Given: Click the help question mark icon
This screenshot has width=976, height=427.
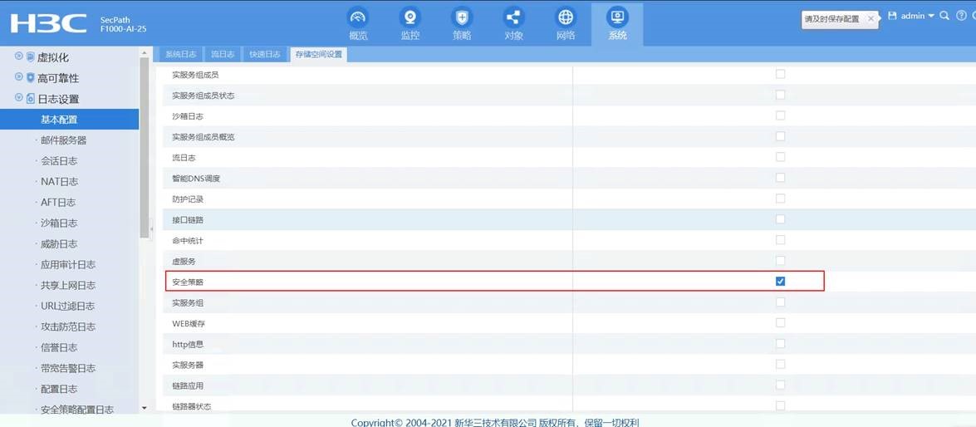Looking at the screenshot, I should tap(960, 16).
